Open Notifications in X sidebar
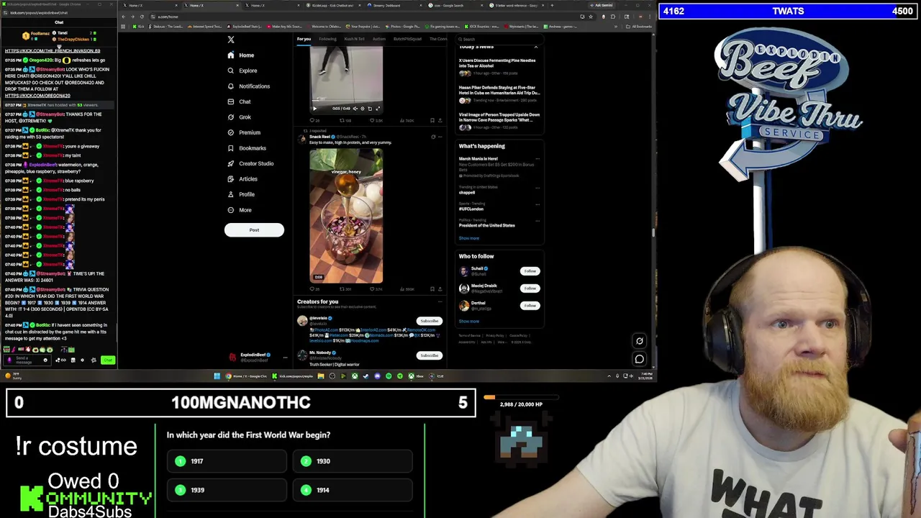The width and height of the screenshot is (921, 518). pos(248,86)
